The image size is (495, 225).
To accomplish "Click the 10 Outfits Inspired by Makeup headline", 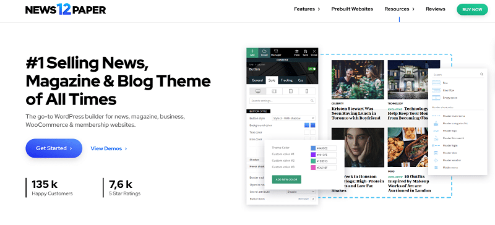I will [410, 184].
